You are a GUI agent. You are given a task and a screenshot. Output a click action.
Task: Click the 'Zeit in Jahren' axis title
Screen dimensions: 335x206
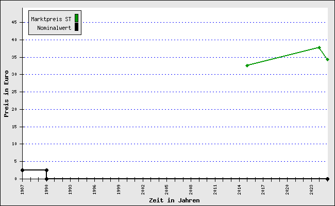pyautogui.click(x=174, y=200)
